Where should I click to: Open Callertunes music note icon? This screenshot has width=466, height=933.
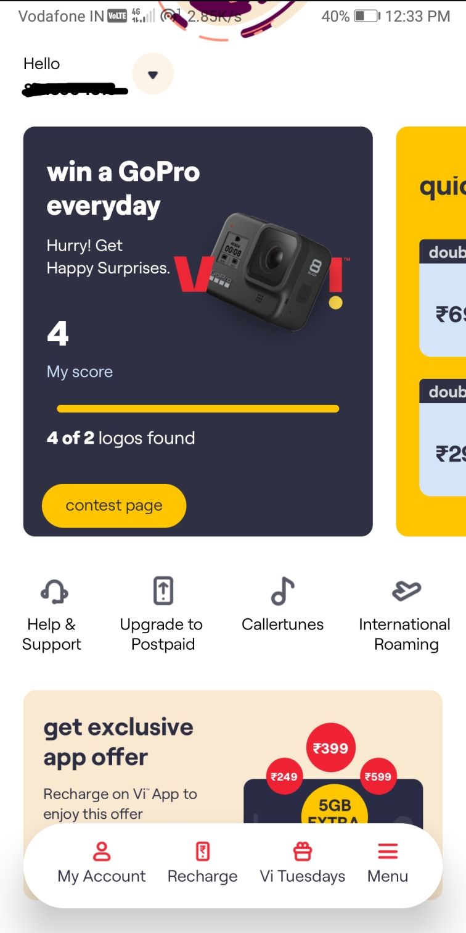(x=283, y=591)
